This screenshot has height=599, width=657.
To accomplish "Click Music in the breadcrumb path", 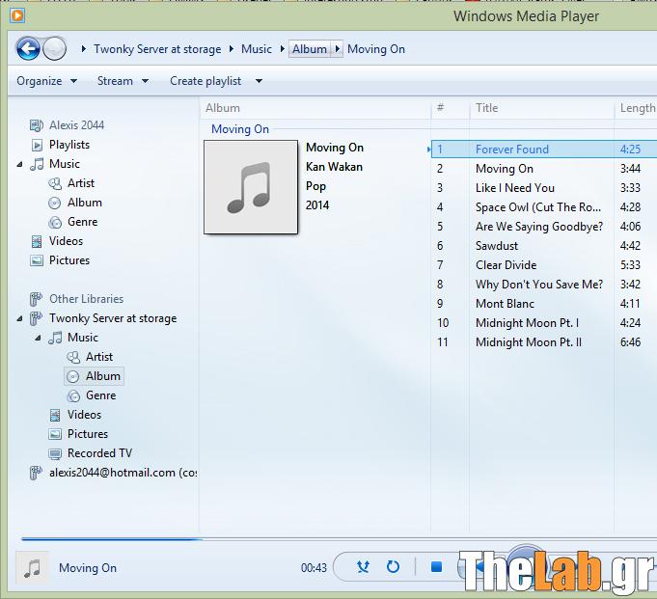I will pos(257,49).
